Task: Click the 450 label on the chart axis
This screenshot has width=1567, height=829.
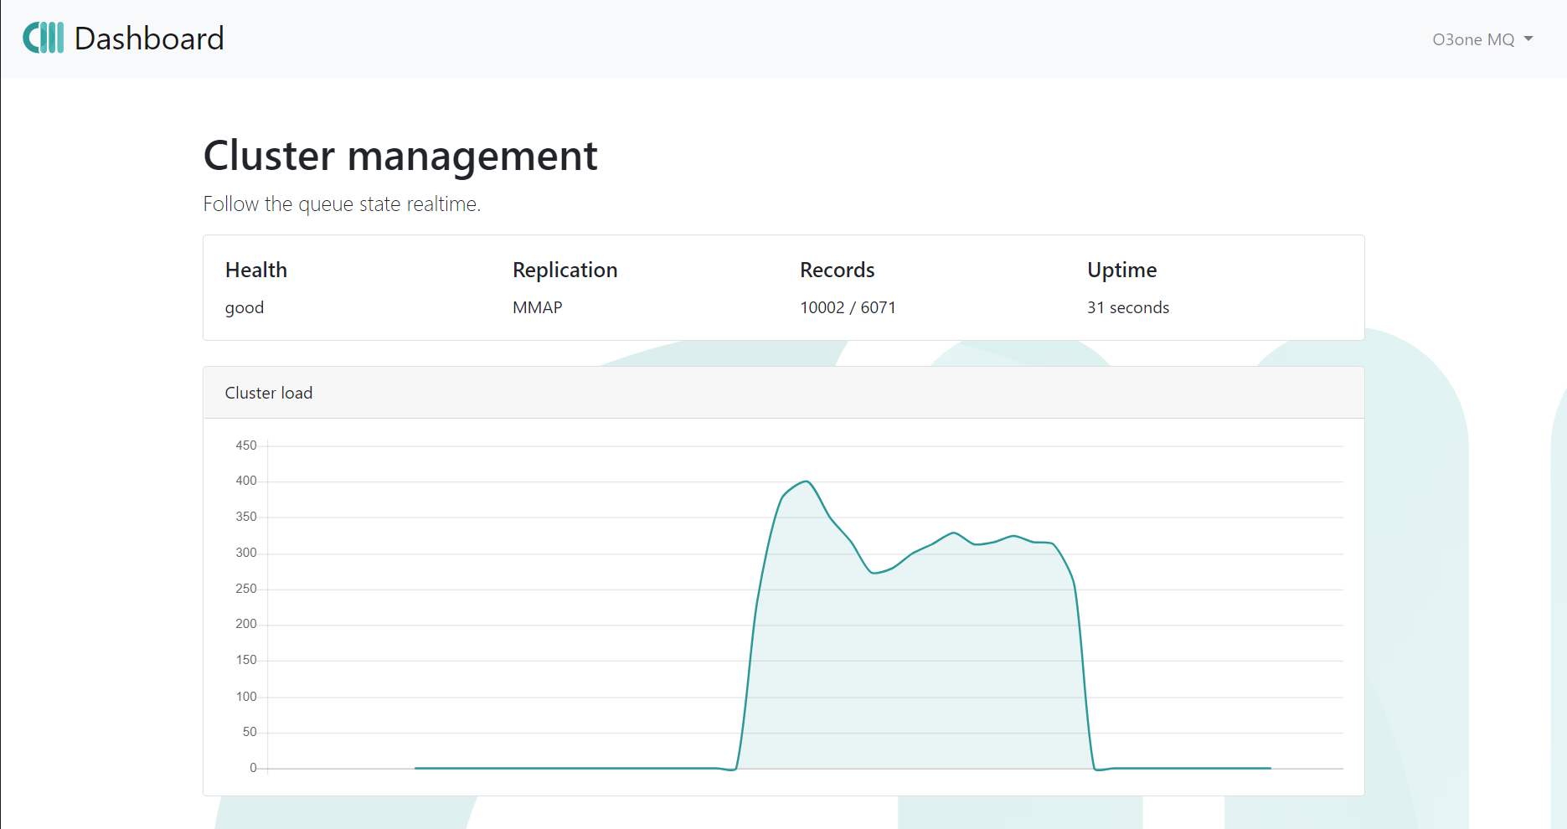Action: tap(246, 445)
